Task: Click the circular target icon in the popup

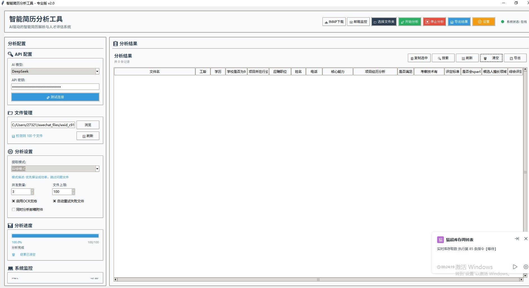Action: [x=526, y=267]
